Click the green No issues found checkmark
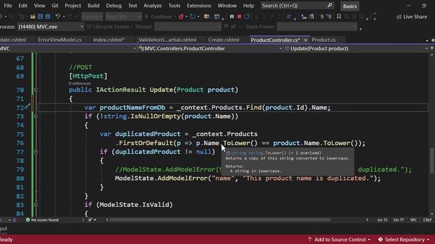 [x=28, y=220]
